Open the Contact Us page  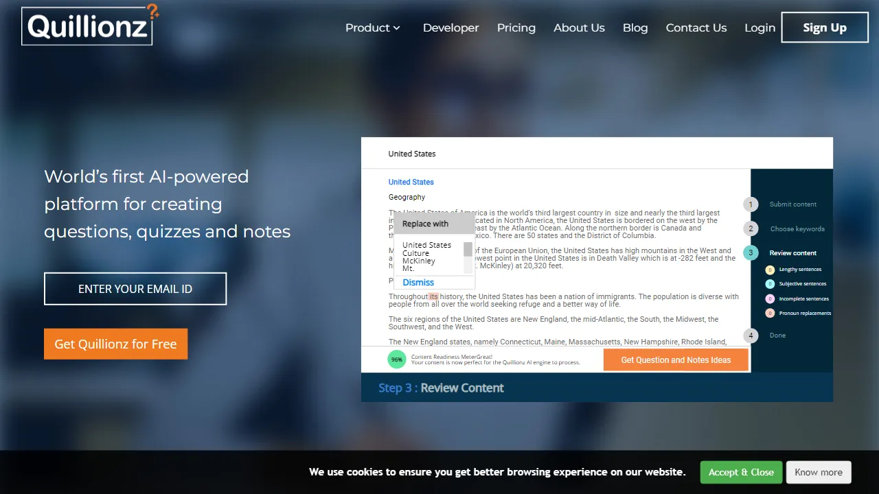[696, 28]
